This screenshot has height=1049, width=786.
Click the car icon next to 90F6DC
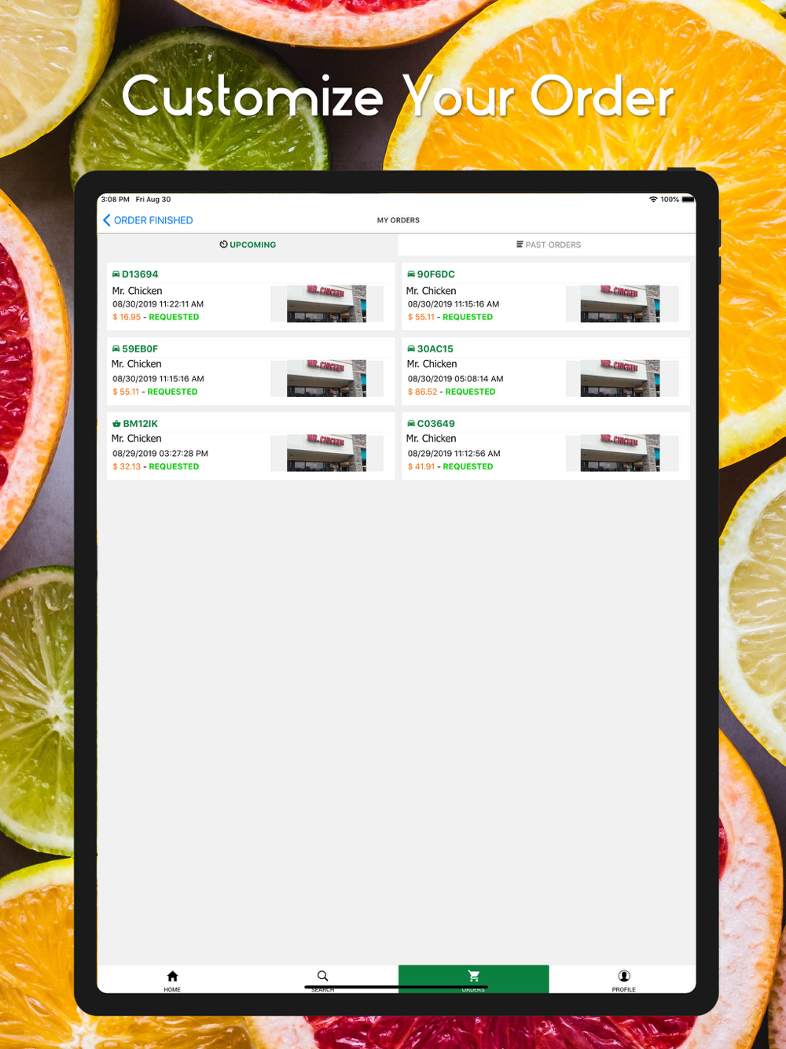411,274
